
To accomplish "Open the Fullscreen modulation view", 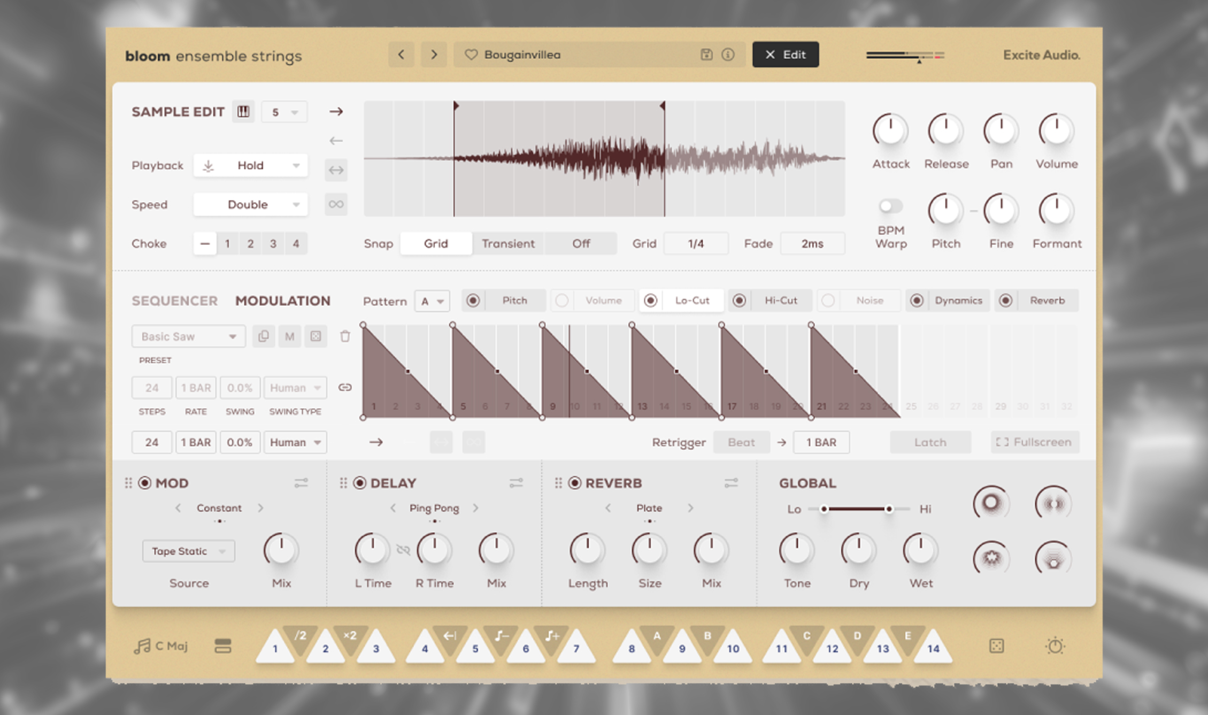I will 1035,442.
